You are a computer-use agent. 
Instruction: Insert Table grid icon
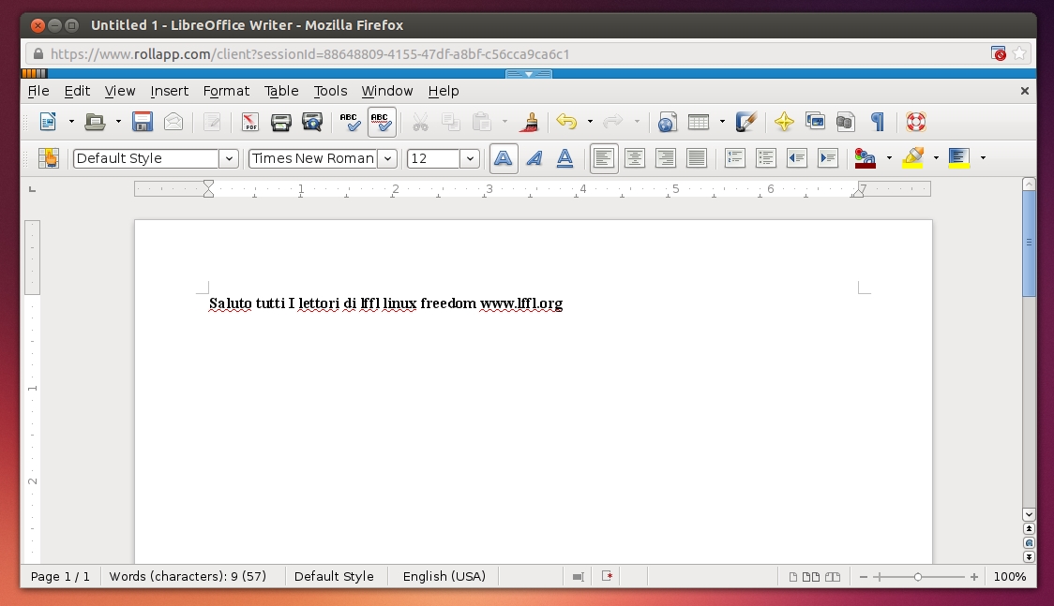(699, 122)
